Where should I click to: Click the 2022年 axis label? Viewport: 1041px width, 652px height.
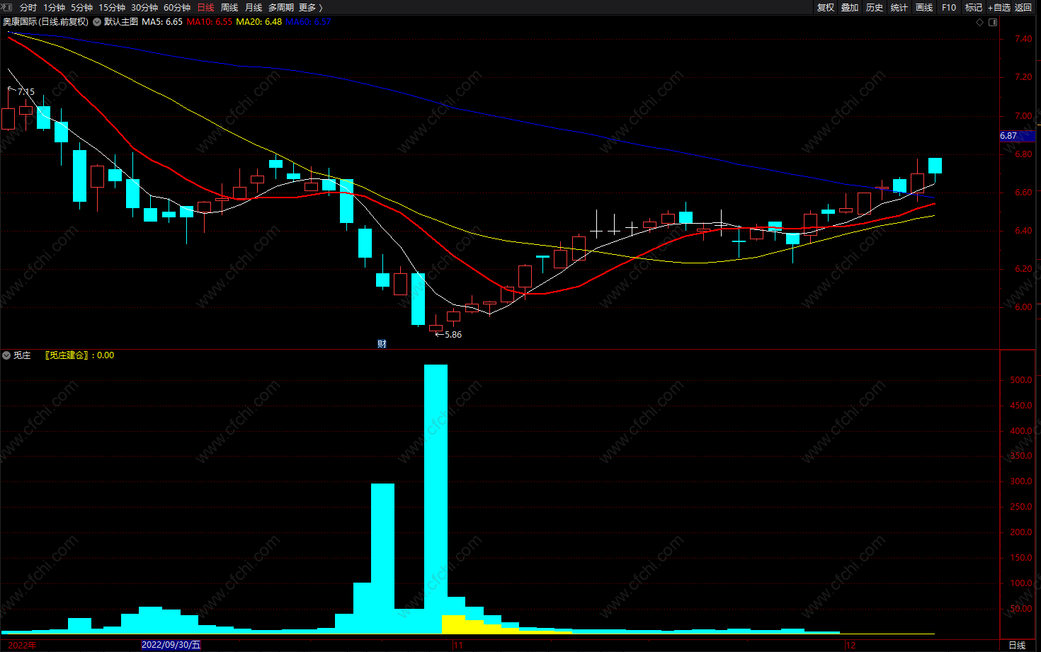click(x=23, y=645)
